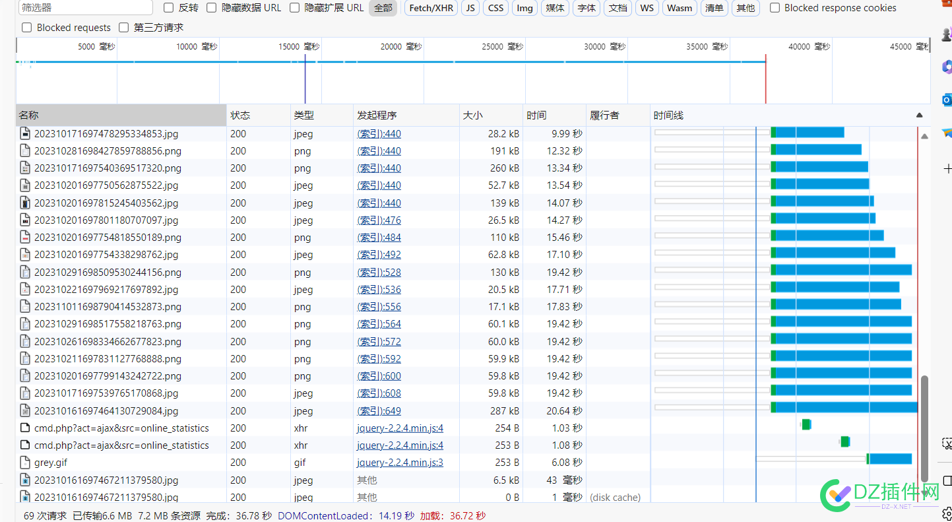Filter requests by JS
The image size is (952, 522).
click(x=470, y=8)
